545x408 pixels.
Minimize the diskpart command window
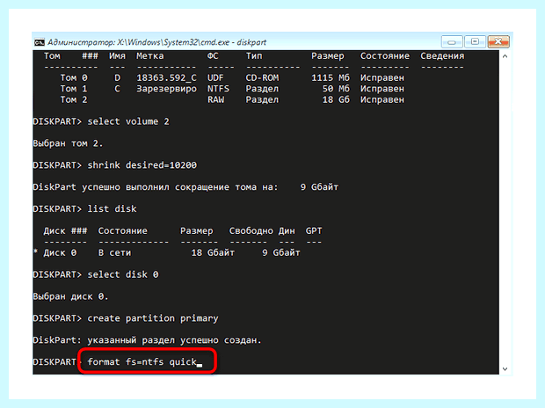click(x=452, y=42)
